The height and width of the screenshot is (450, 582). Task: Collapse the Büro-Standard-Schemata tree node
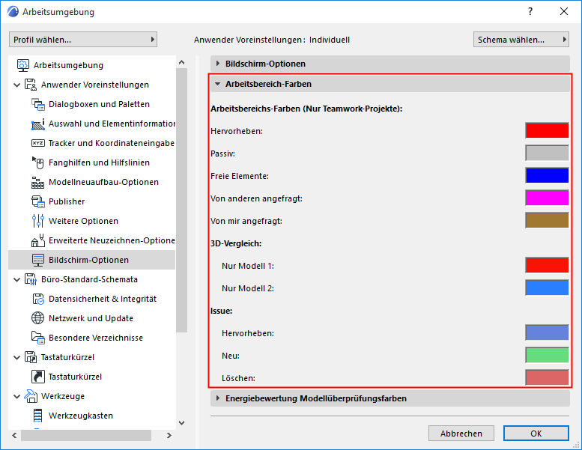click(16, 280)
